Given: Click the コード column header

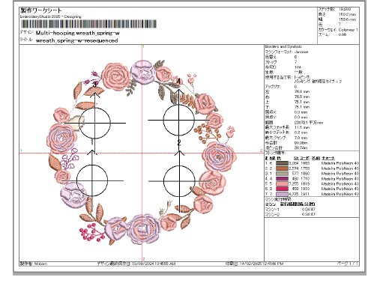Looking at the screenshot, I should coord(304,158).
